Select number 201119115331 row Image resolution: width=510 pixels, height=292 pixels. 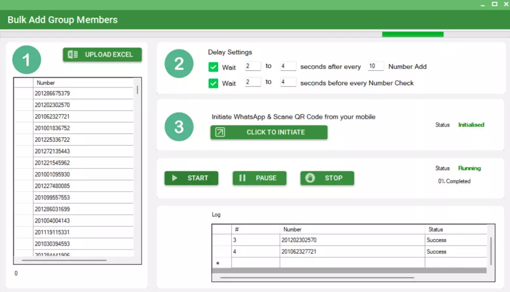pyautogui.click(x=83, y=232)
